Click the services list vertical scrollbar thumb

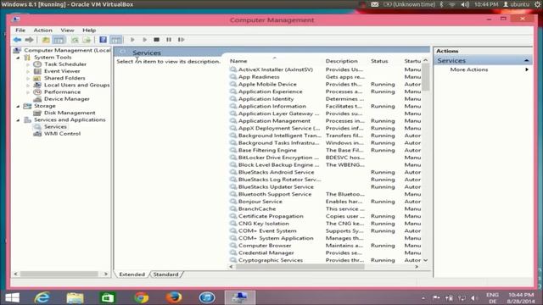tap(426, 78)
